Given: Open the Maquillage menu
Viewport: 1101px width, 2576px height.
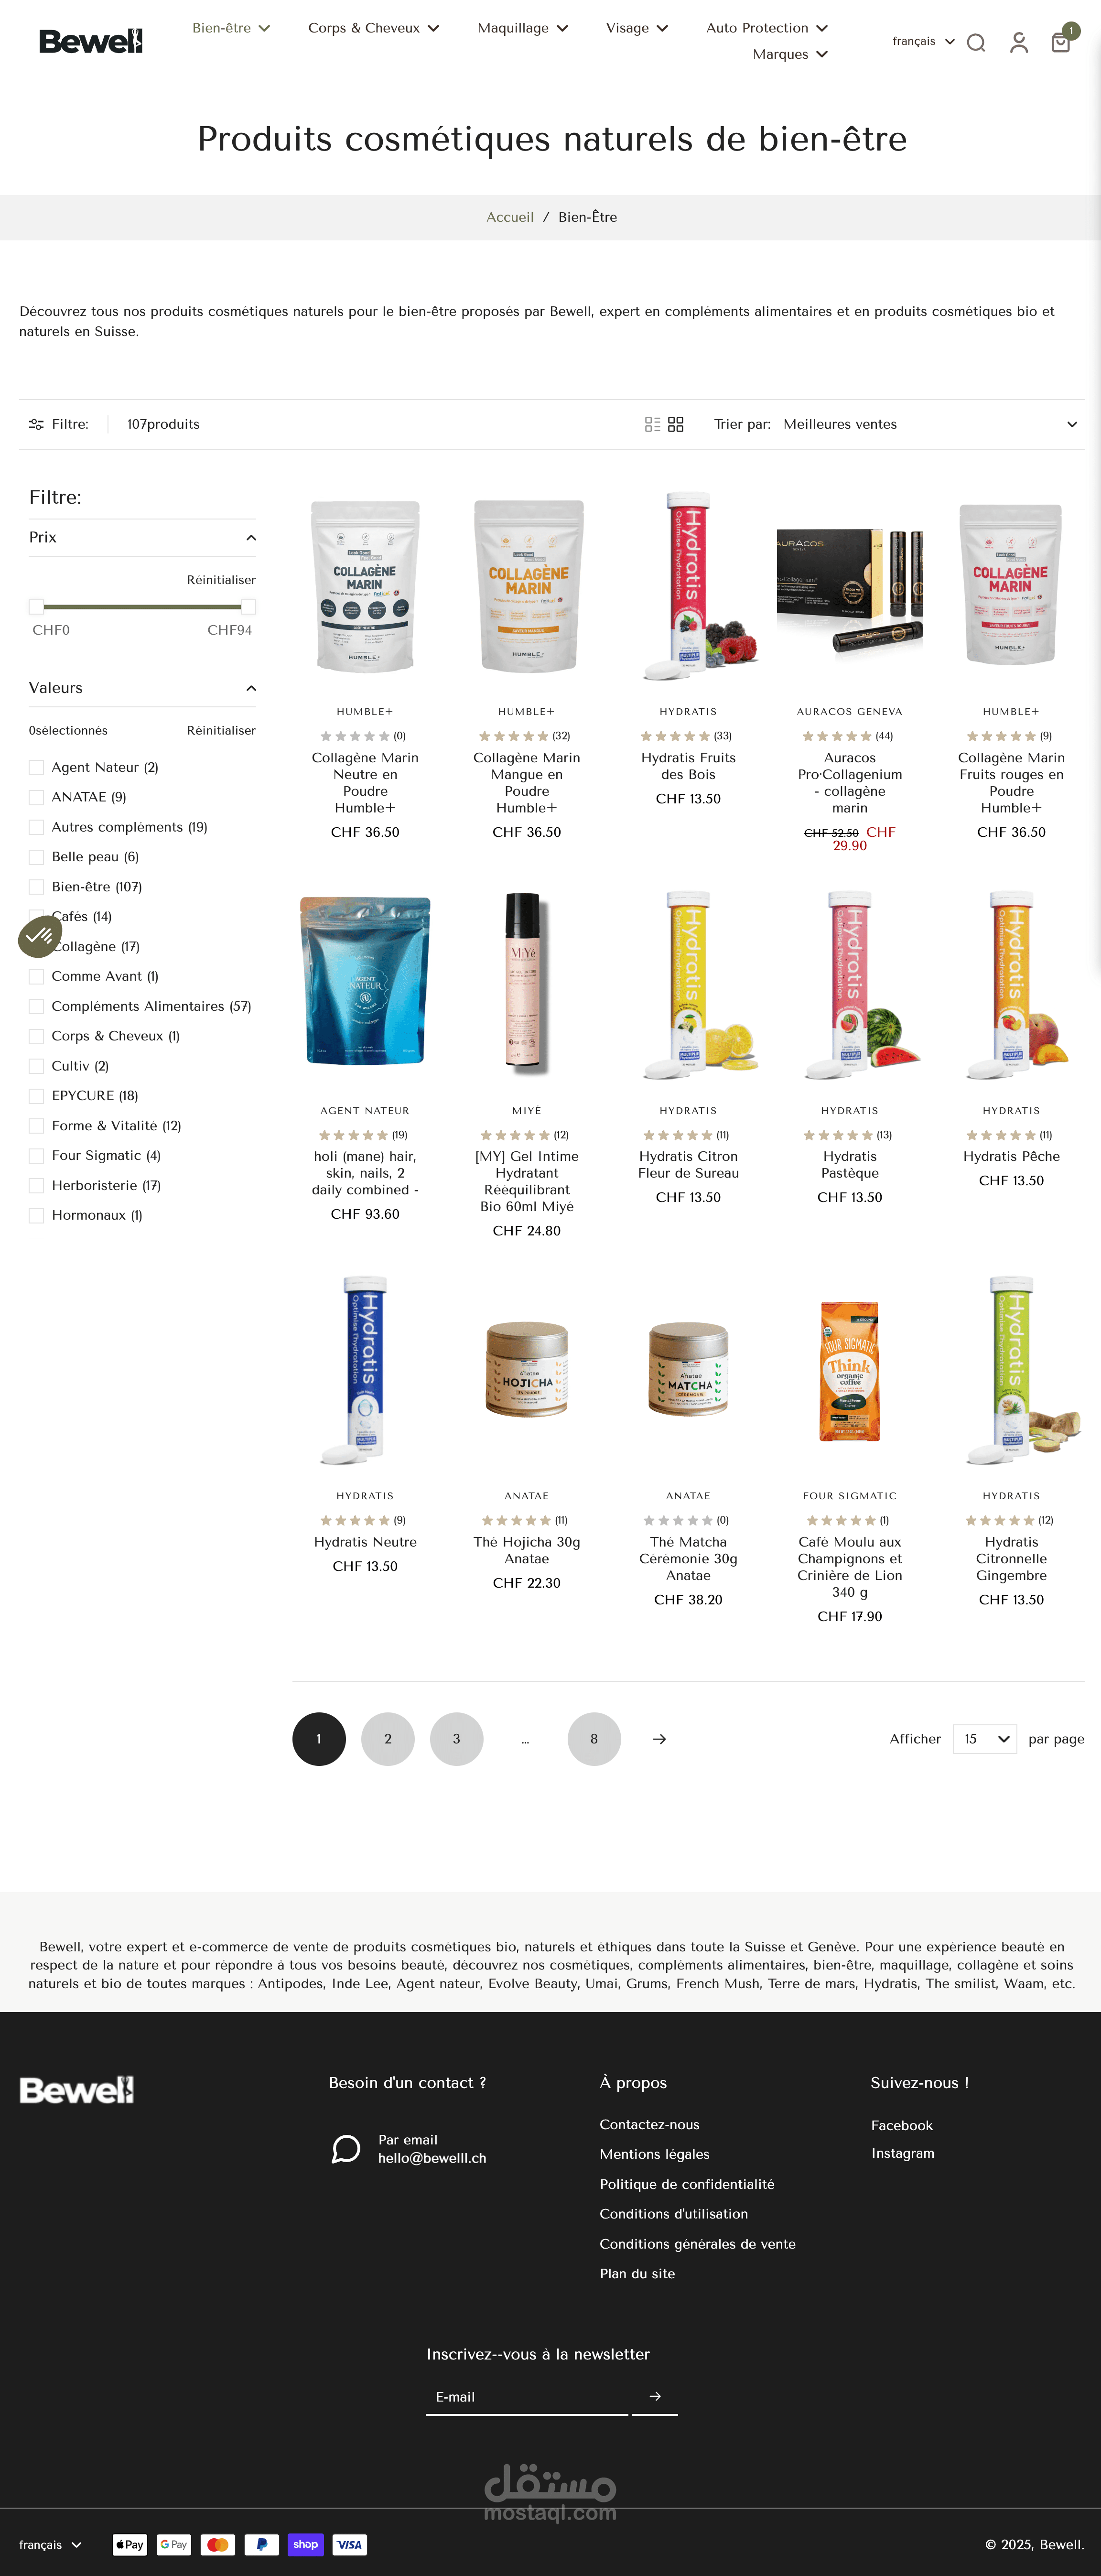Looking at the screenshot, I should click(523, 28).
